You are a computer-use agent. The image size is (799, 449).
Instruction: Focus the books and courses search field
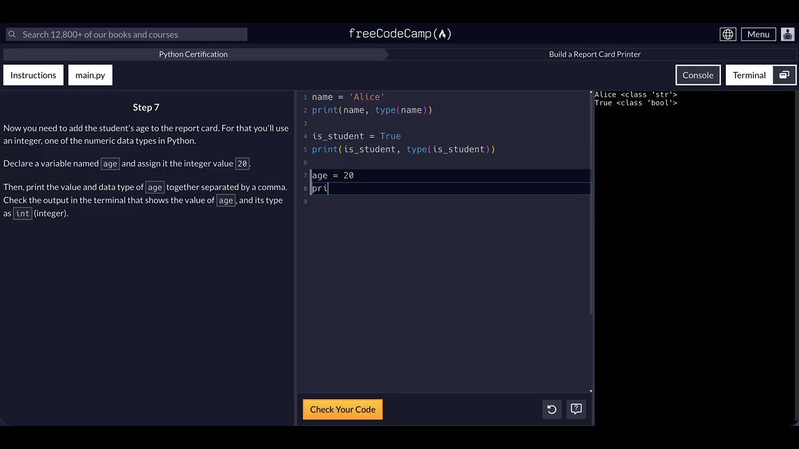127,34
